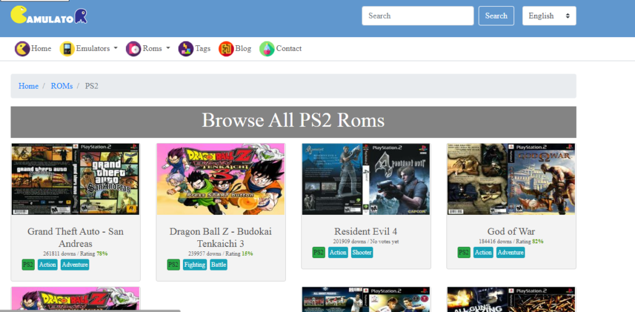This screenshot has width=635, height=312.
Task: Click the Dragon Ball Z - Budokai Tenkaichi 3 title
Action: [x=221, y=238]
